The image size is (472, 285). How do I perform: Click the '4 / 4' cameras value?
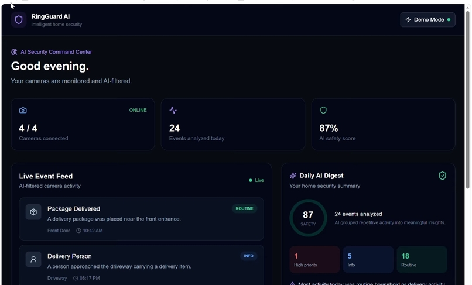tap(28, 128)
